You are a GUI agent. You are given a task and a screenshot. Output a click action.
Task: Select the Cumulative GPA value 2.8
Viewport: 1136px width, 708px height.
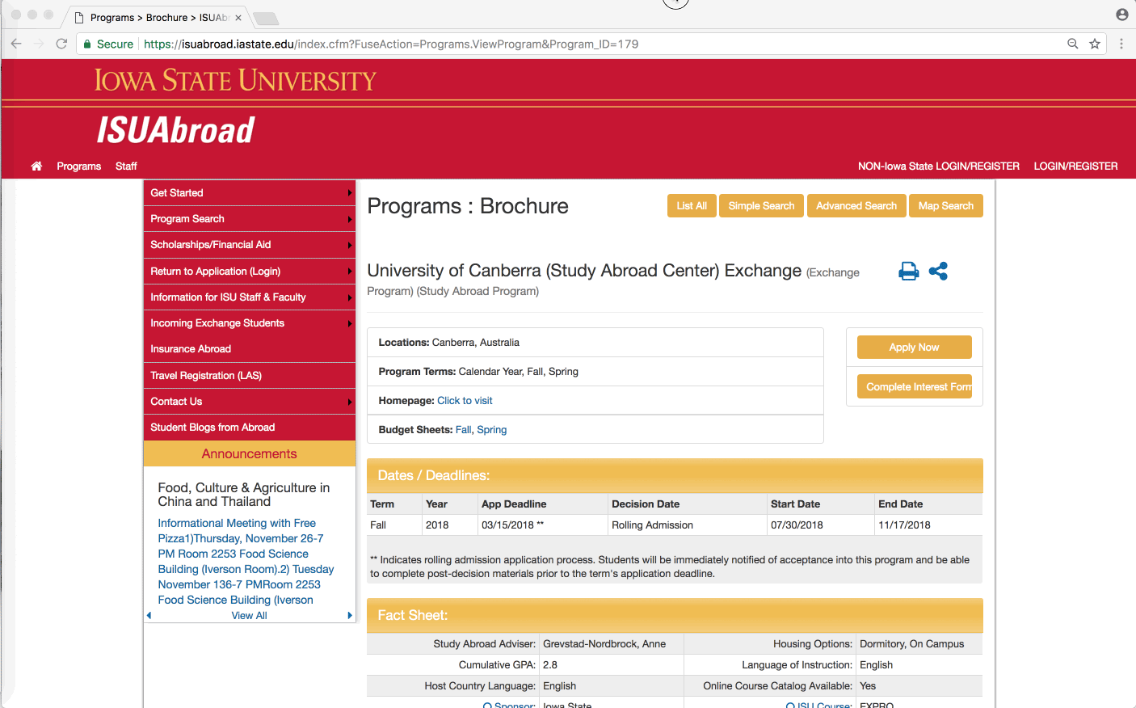pyautogui.click(x=550, y=665)
